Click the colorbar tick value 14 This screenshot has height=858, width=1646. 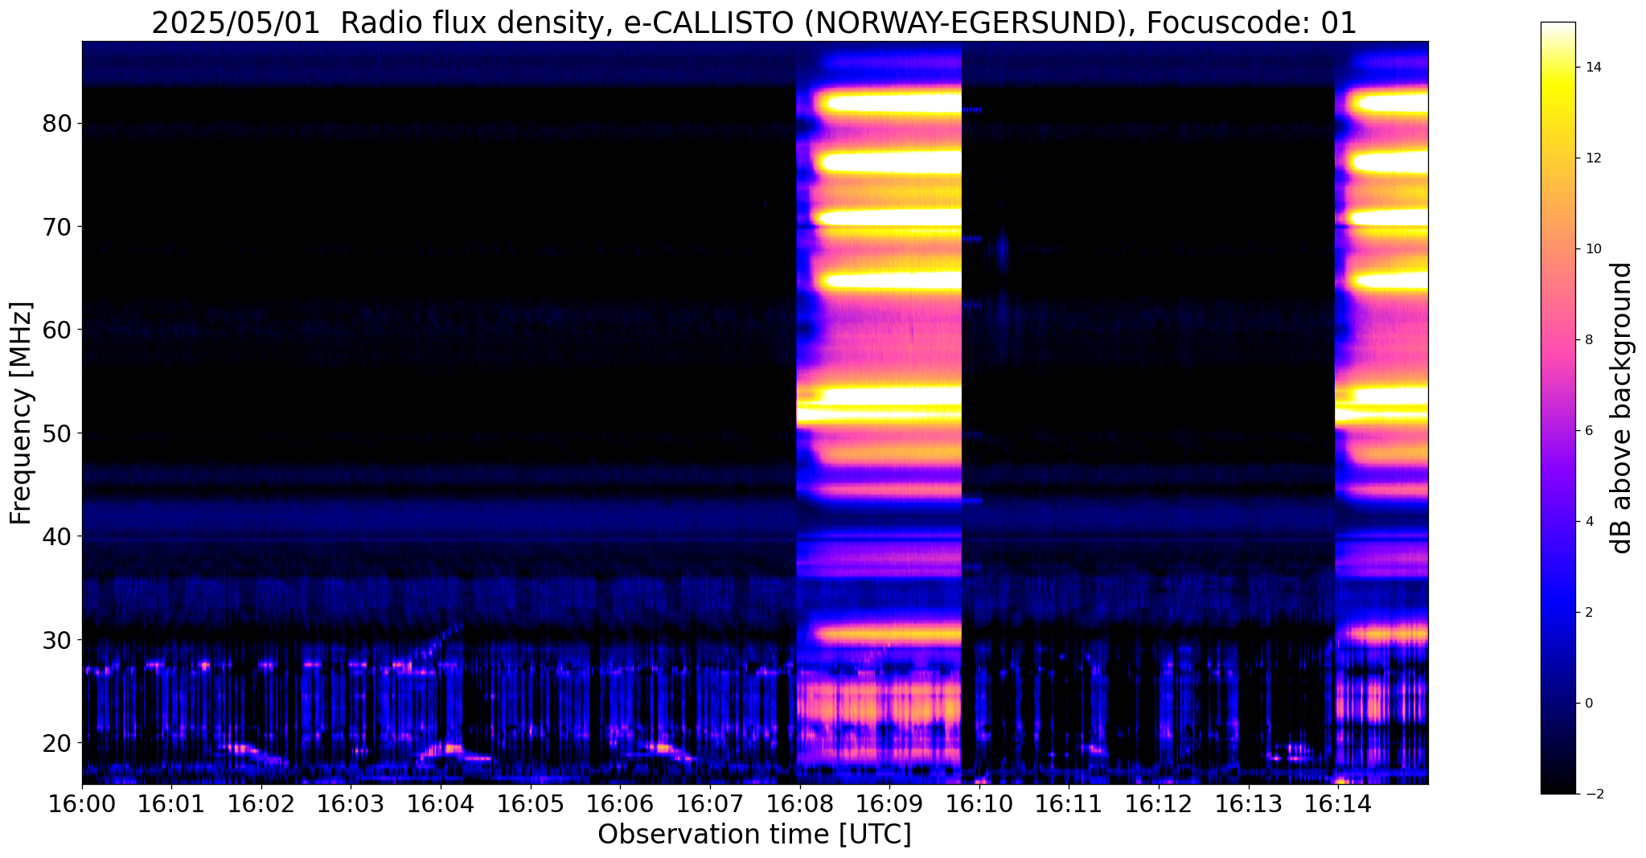pos(1592,68)
